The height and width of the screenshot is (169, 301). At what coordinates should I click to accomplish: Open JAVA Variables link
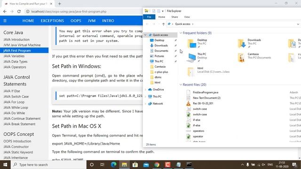(14, 56)
